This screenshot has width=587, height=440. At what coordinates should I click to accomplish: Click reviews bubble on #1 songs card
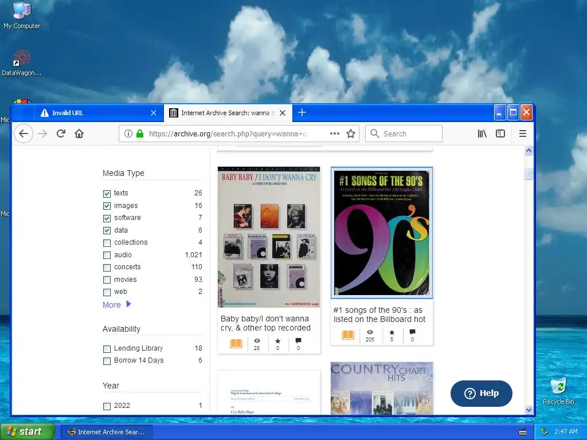tap(412, 332)
